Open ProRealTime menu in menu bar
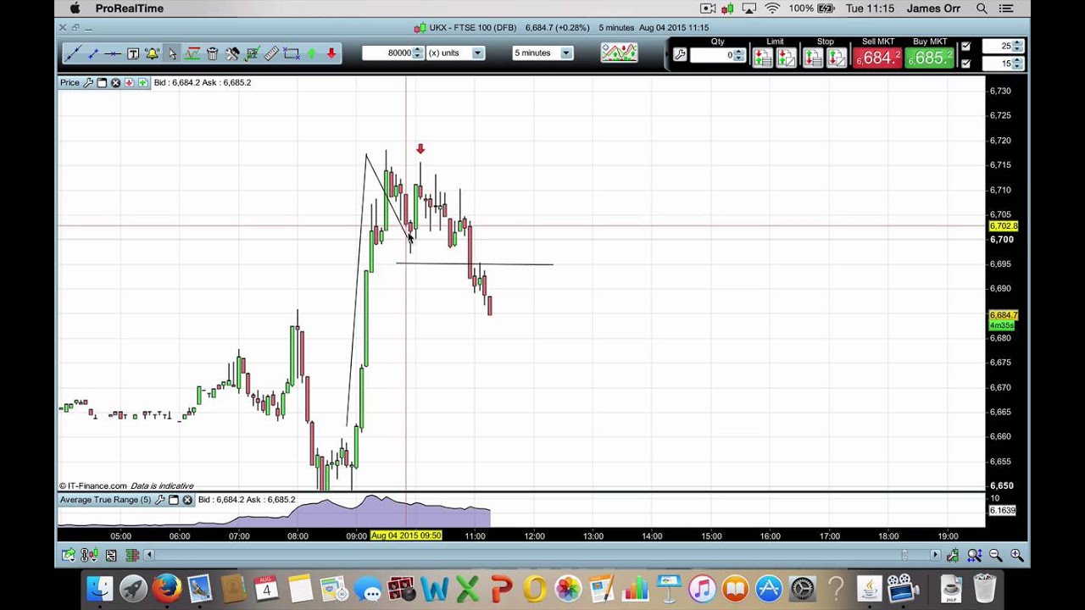Image resolution: width=1085 pixels, height=610 pixels. tap(130, 8)
